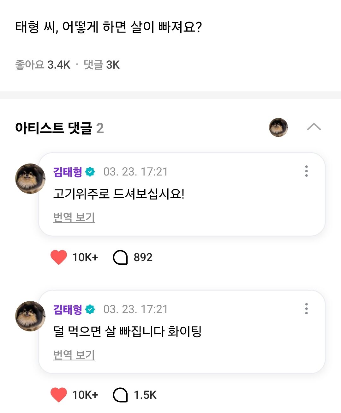
Task: Click 번역 보기 under the 고기위주로 comment
Action: point(74,217)
